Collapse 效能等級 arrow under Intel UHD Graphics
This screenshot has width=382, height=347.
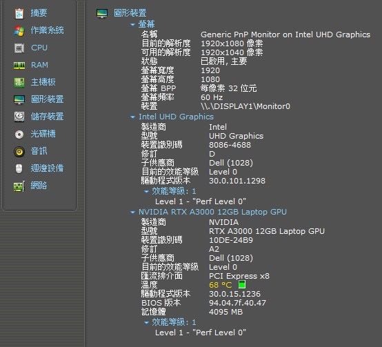coord(146,192)
